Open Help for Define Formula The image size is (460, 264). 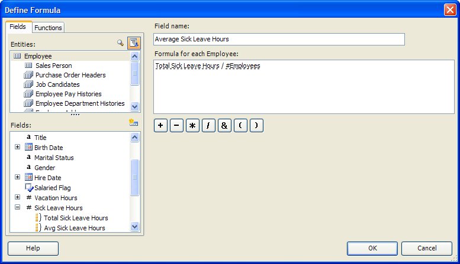(33, 248)
